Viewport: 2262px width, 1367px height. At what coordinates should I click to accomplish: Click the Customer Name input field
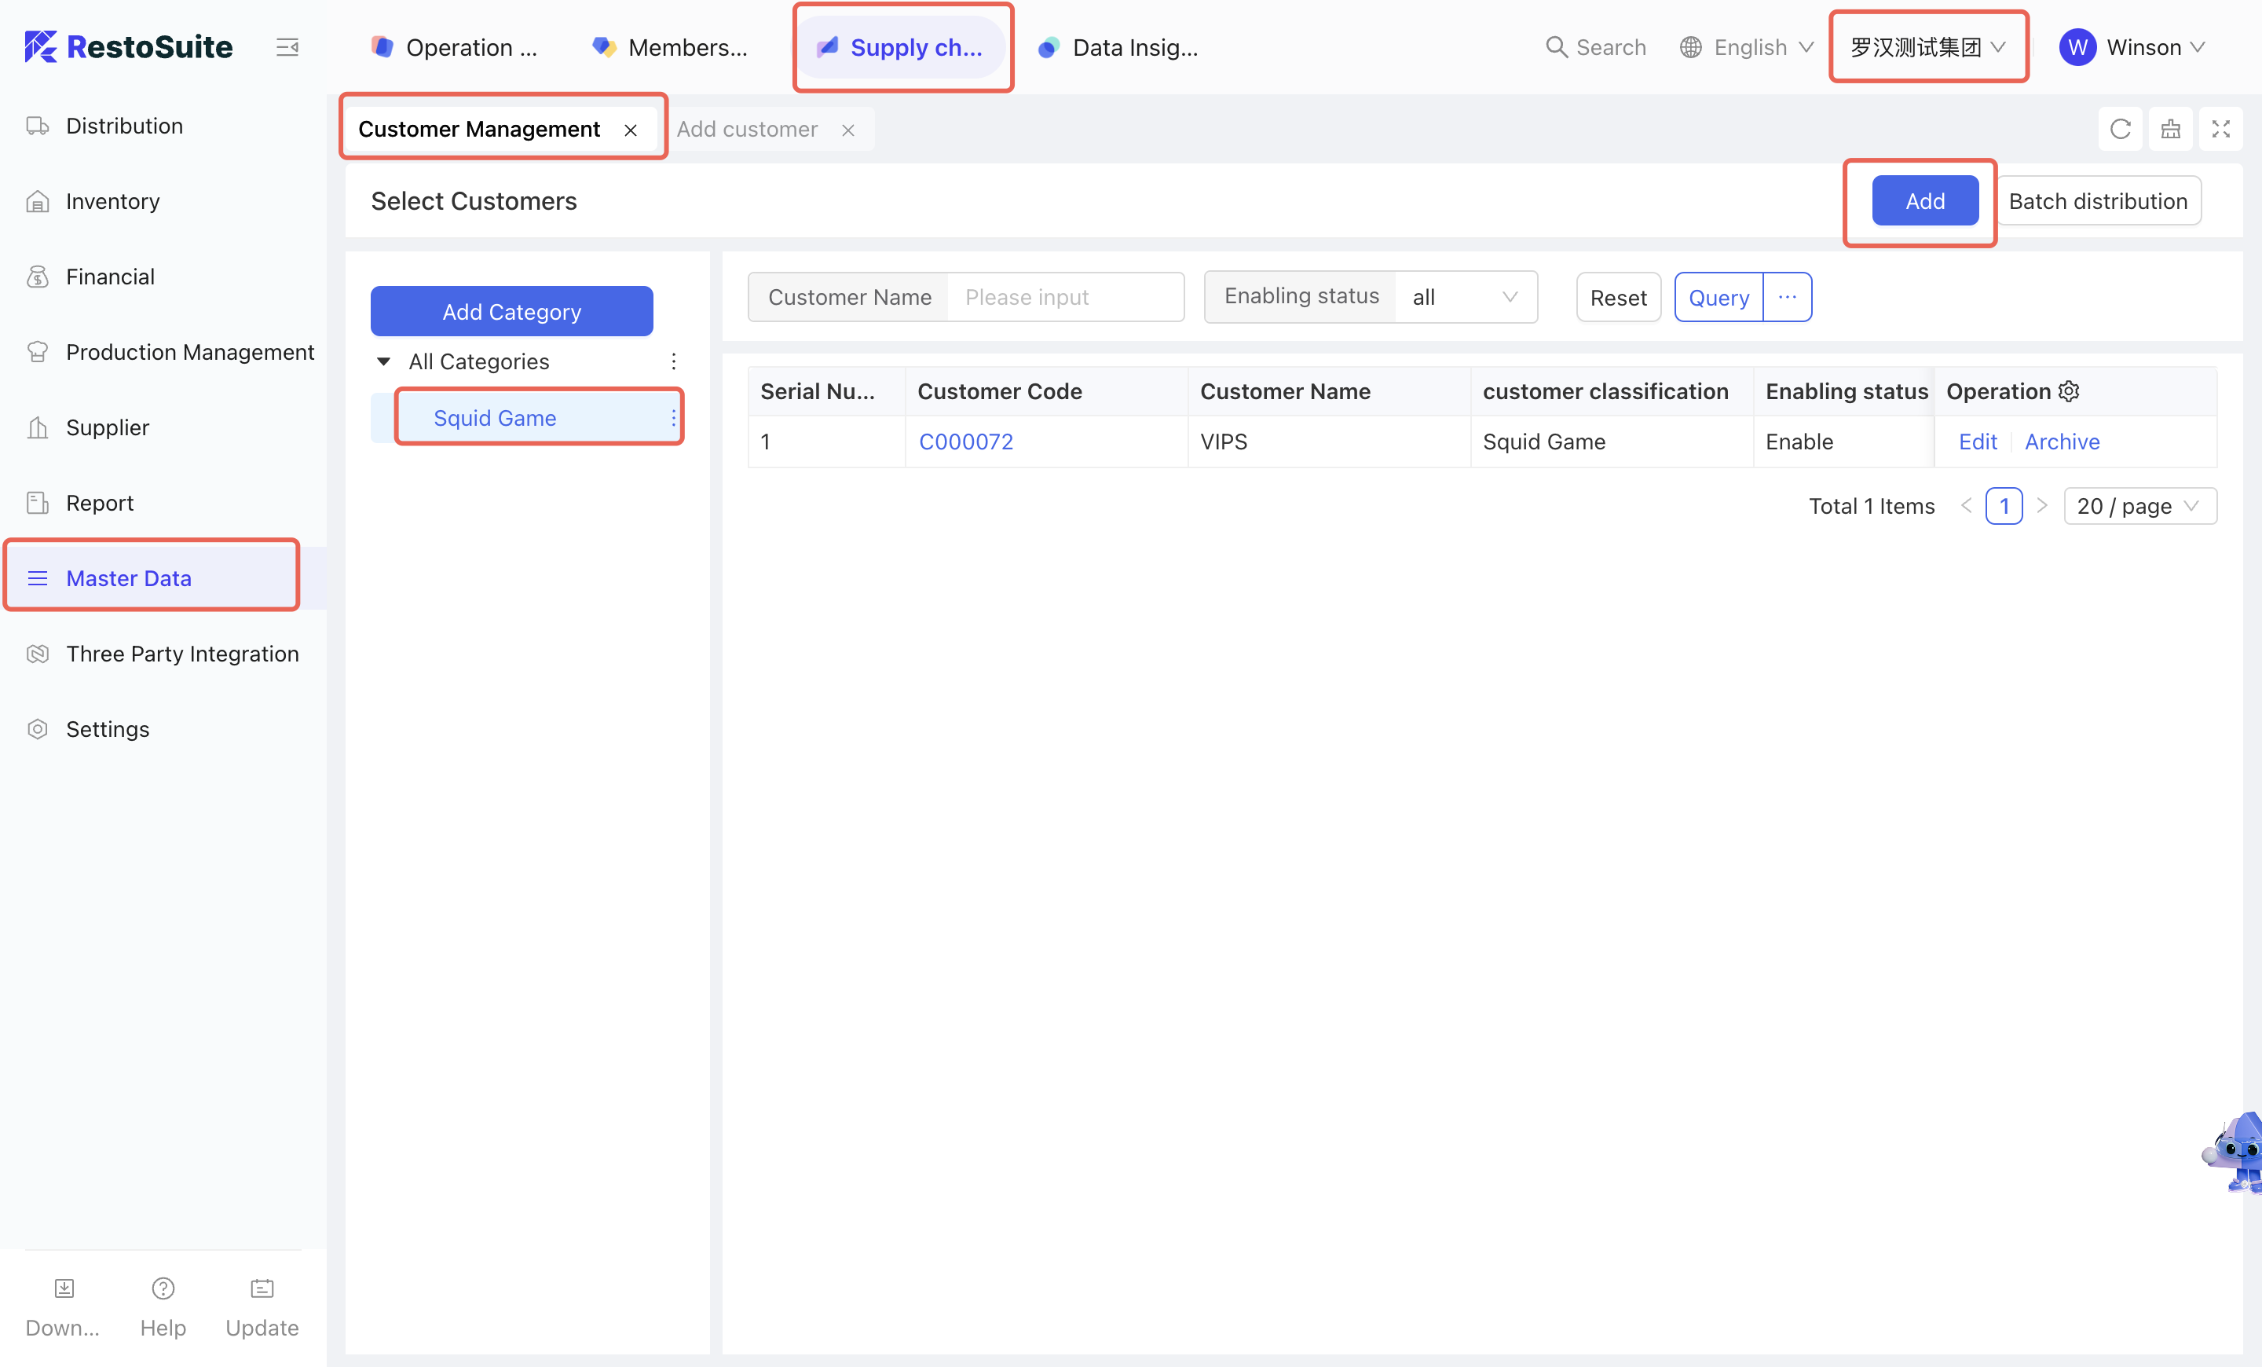(x=1063, y=298)
